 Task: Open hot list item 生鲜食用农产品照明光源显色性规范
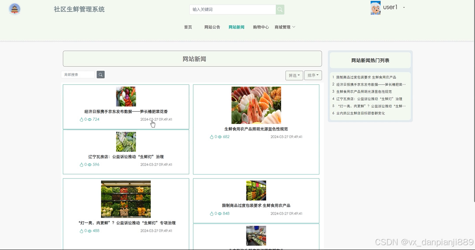[x=364, y=92]
